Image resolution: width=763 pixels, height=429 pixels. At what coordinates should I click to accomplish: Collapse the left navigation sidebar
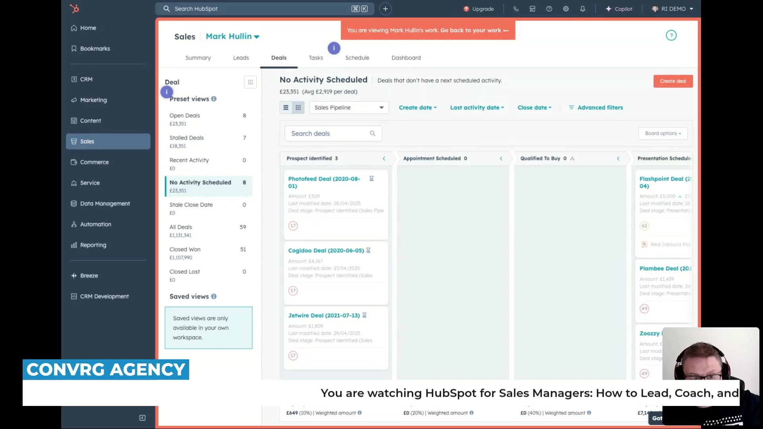click(x=142, y=417)
